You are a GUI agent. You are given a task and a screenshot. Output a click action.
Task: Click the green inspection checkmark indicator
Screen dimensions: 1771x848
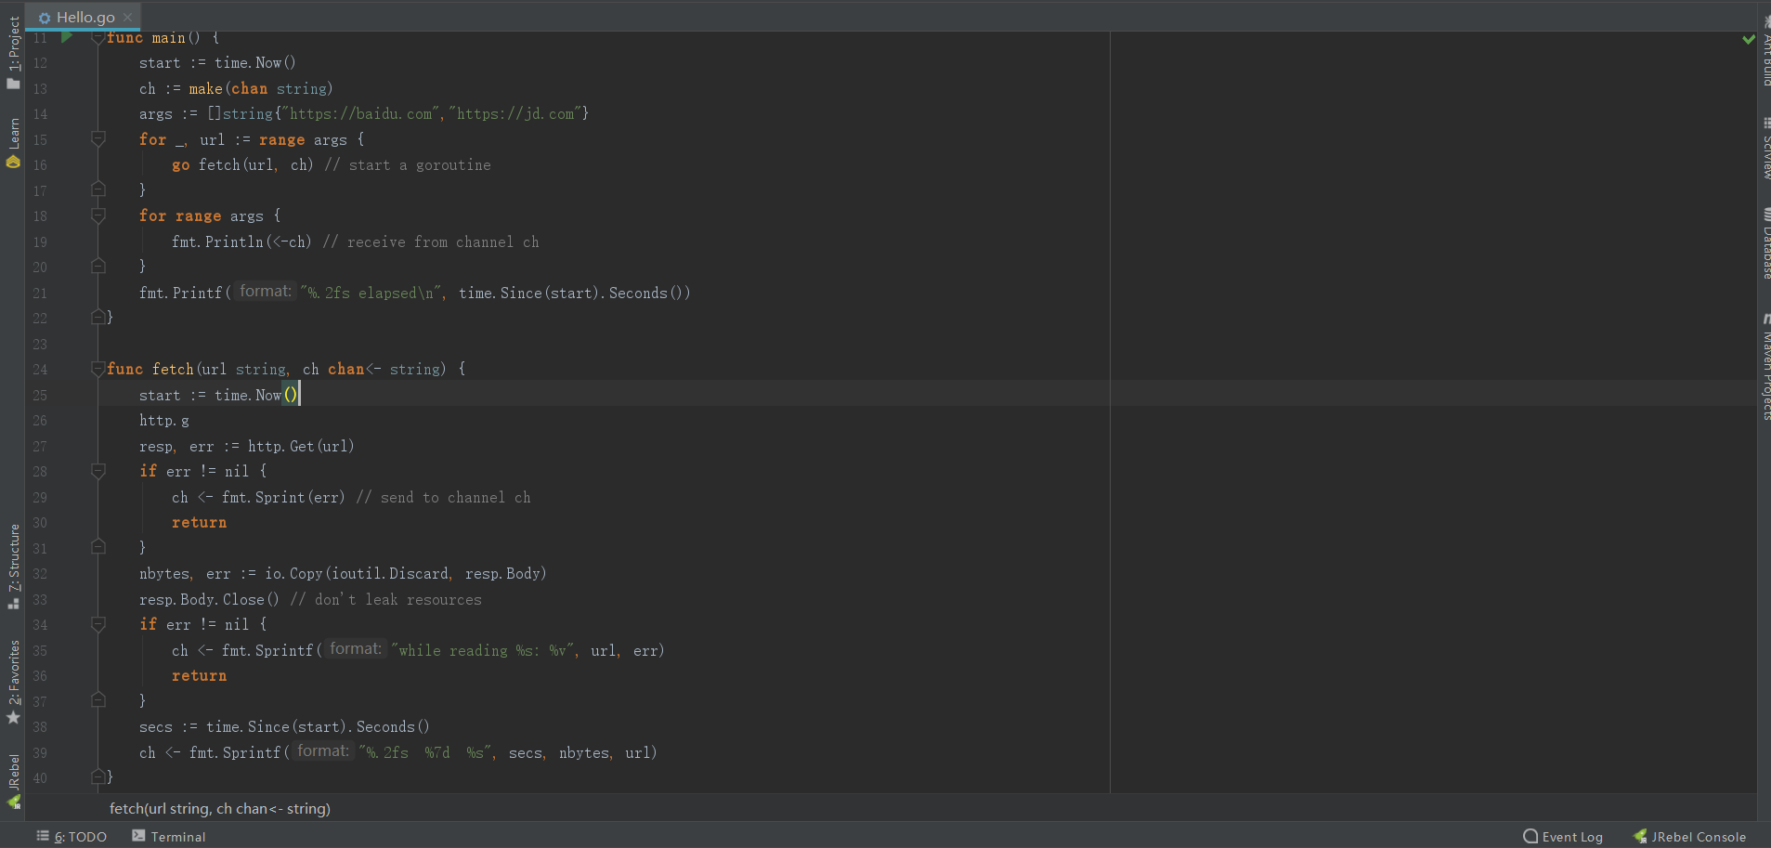[1749, 39]
